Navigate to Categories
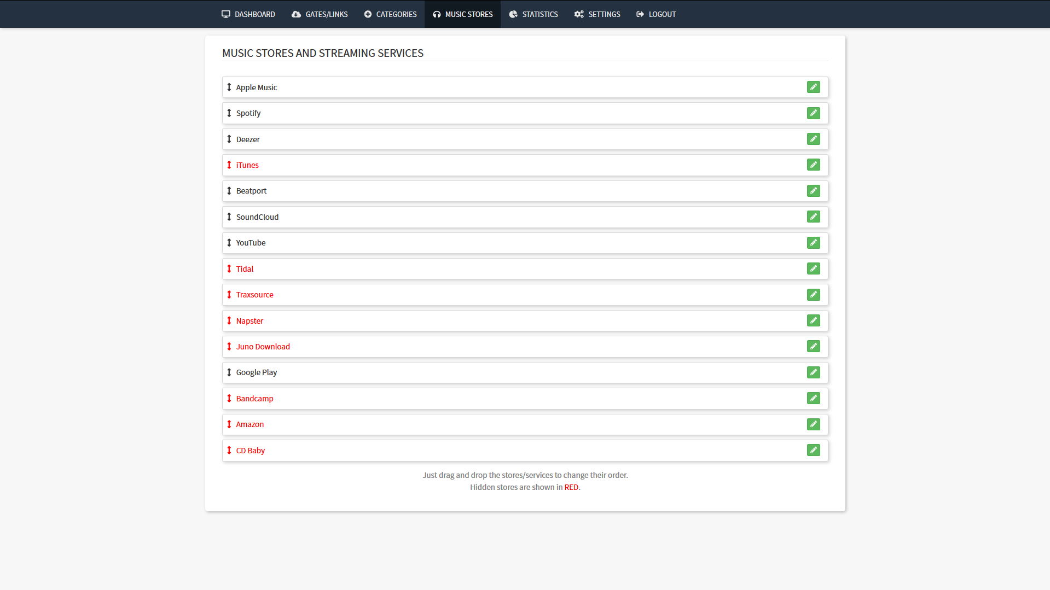The width and height of the screenshot is (1050, 590). pos(390,14)
